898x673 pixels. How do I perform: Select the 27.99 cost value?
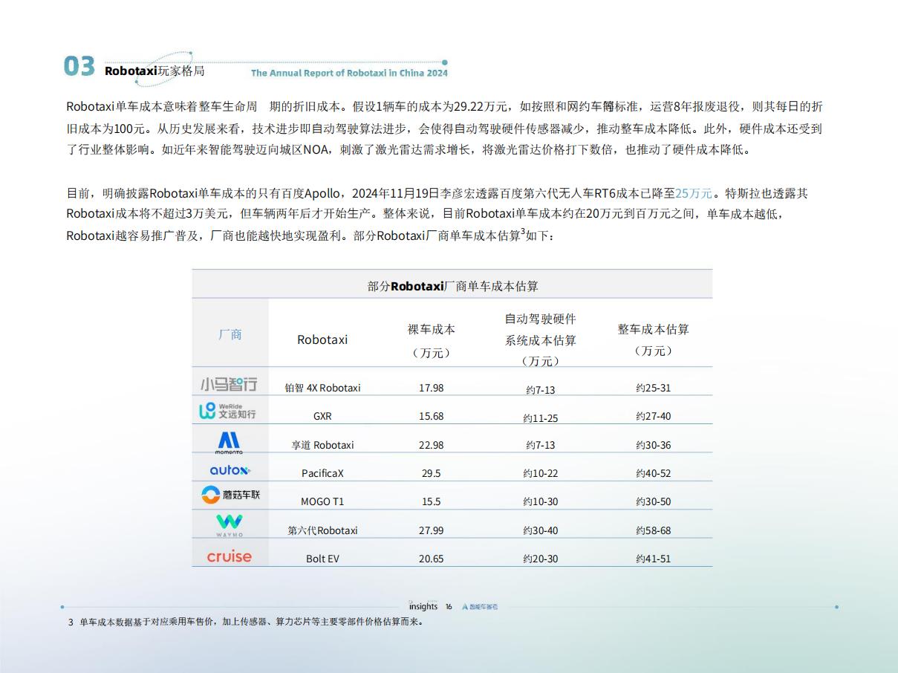click(x=431, y=530)
